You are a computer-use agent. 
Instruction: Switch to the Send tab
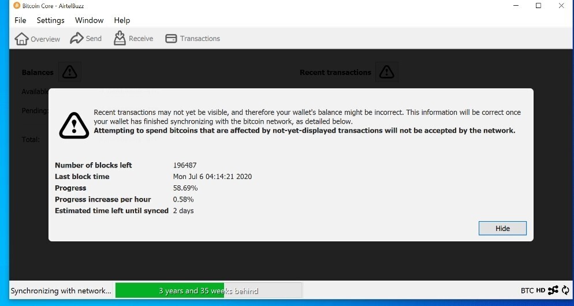(x=85, y=39)
